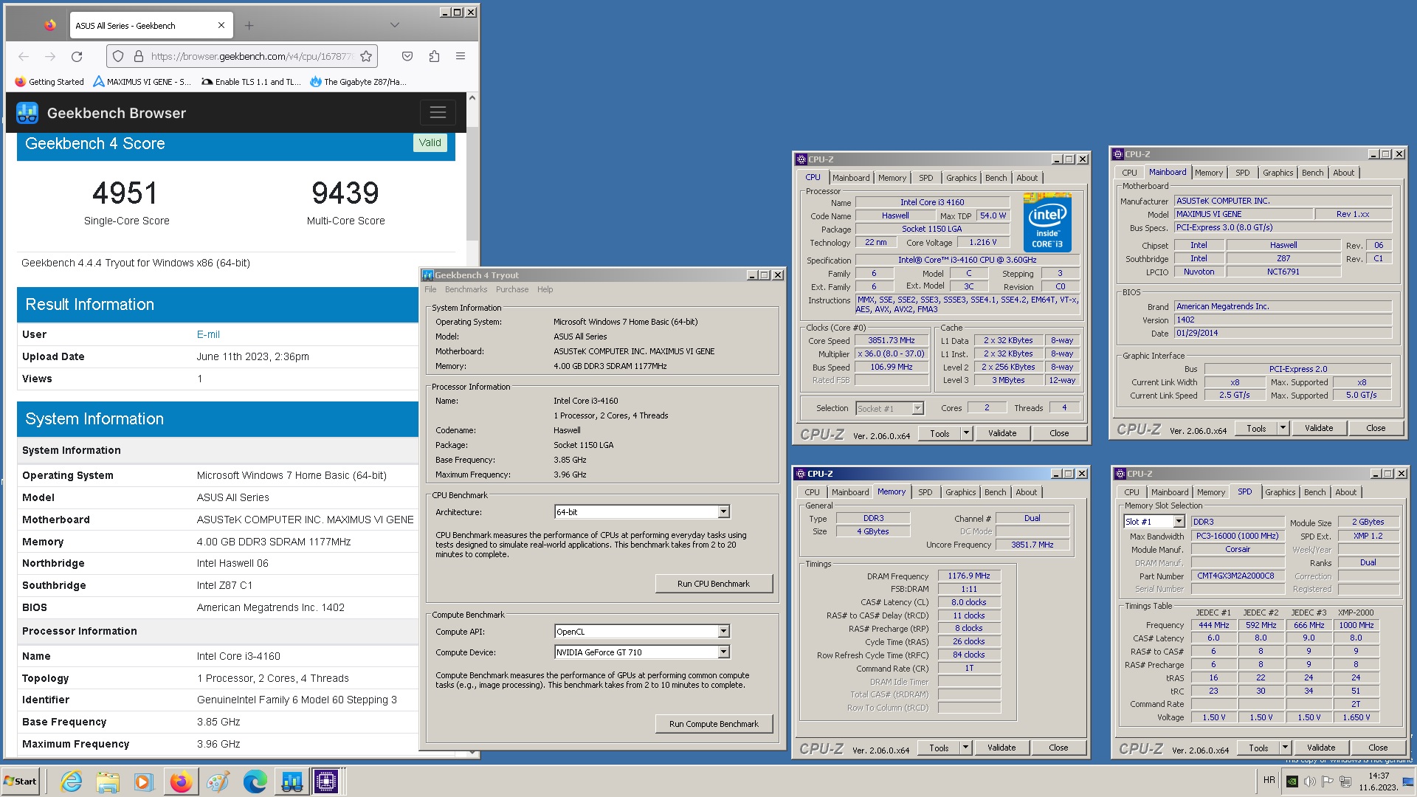Launch Windows Media Player from taskbar
The image size is (1417, 797).
click(x=143, y=782)
